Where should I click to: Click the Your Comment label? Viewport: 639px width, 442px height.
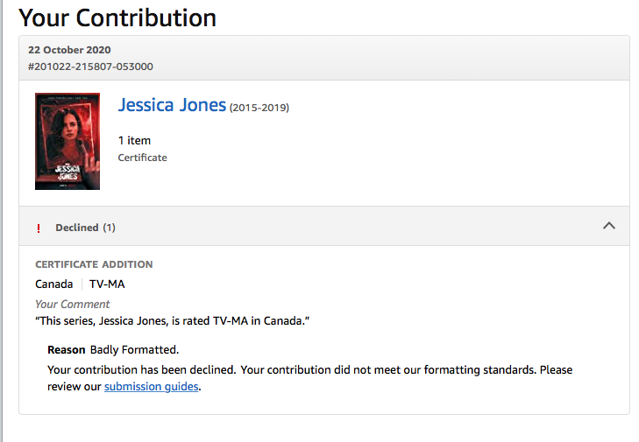pos(72,304)
